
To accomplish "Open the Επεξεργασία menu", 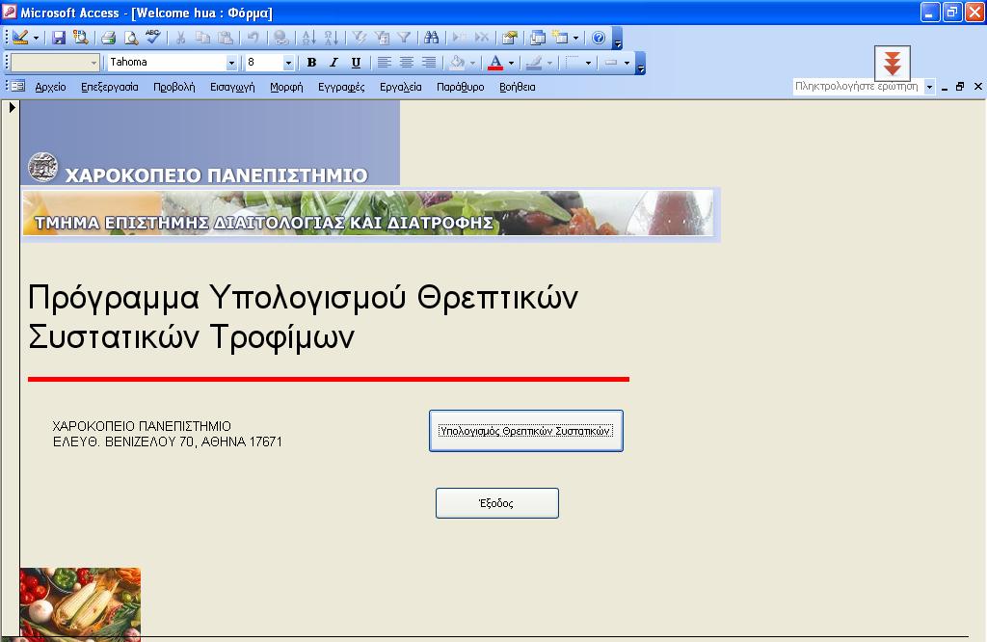I will click(110, 87).
